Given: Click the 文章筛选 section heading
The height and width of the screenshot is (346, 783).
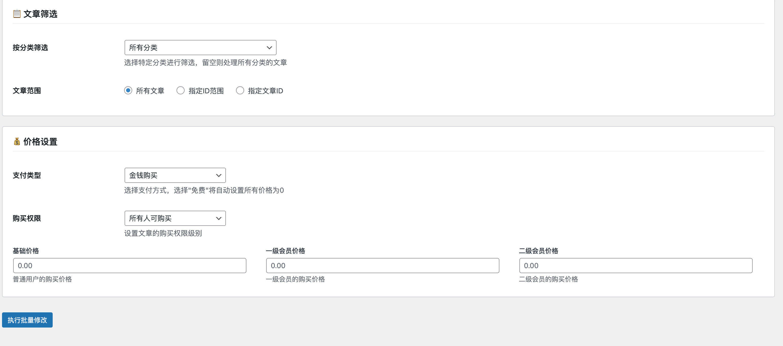Looking at the screenshot, I should tap(41, 14).
